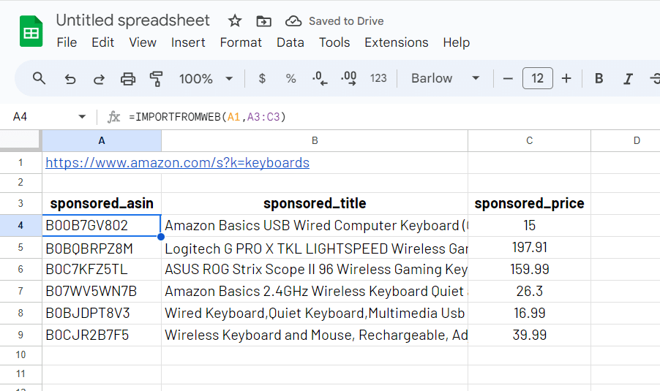The height and width of the screenshot is (391, 660).
Task: Star this Untitled spreadsheet
Action: (235, 20)
